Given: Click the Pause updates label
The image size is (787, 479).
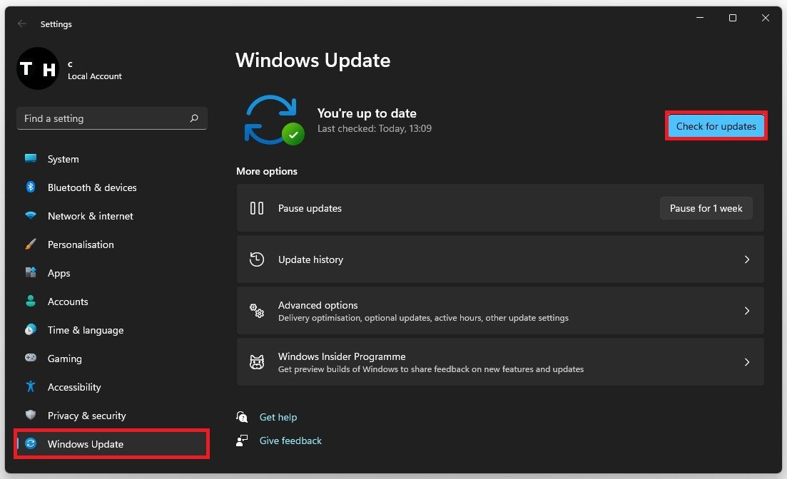Looking at the screenshot, I should click(x=310, y=208).
